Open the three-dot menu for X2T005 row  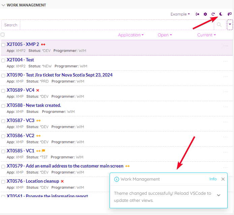[x=226, y=46]
